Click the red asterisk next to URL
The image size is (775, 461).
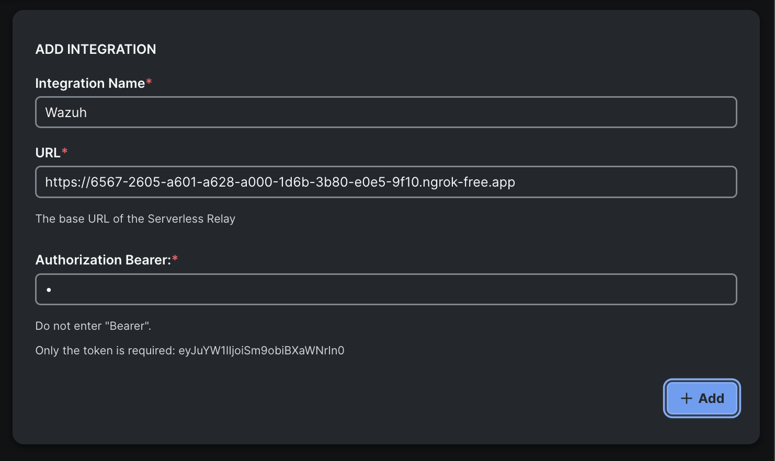click(x=65, y=152)
